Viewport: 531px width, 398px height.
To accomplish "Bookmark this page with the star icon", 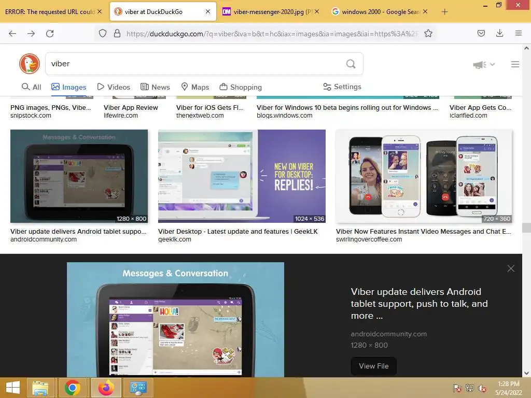I will (x=428, y=34).
